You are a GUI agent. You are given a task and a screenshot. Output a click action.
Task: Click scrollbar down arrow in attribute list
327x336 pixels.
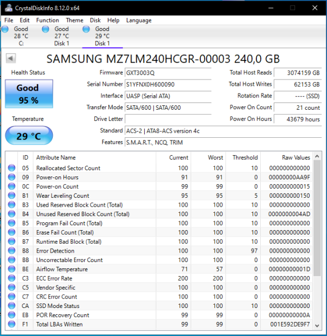(x=317, y=325)
